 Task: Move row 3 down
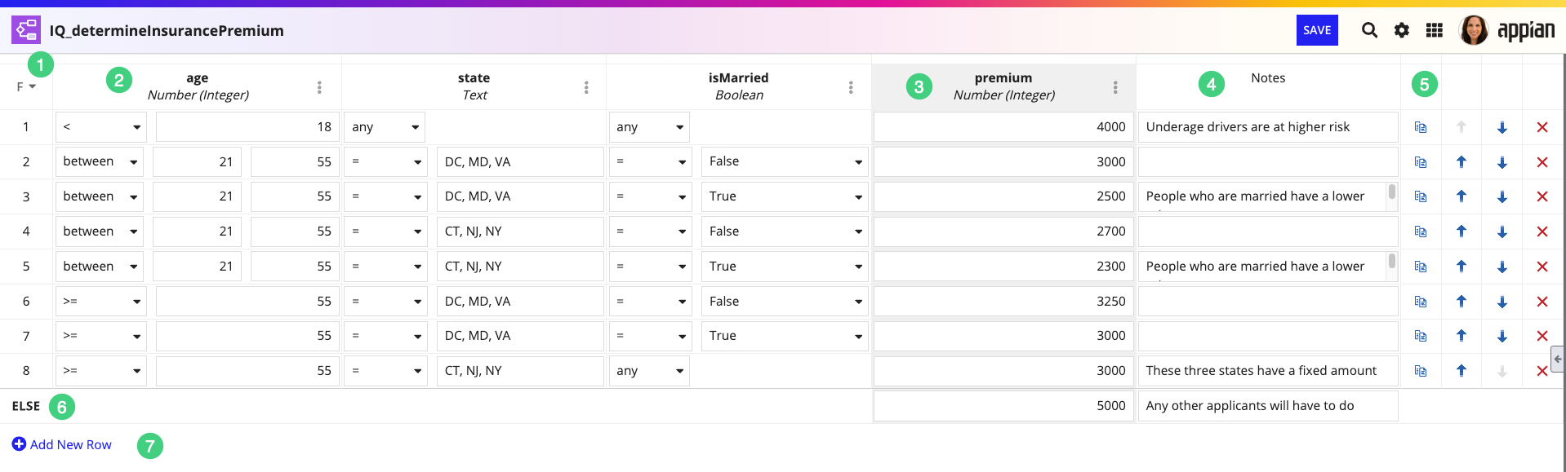pos(1502,196)
